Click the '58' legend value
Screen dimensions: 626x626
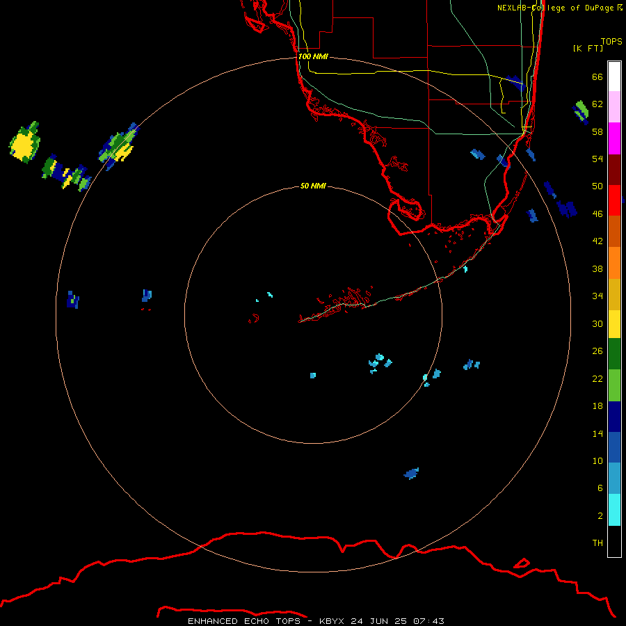[x=597, y=131]
